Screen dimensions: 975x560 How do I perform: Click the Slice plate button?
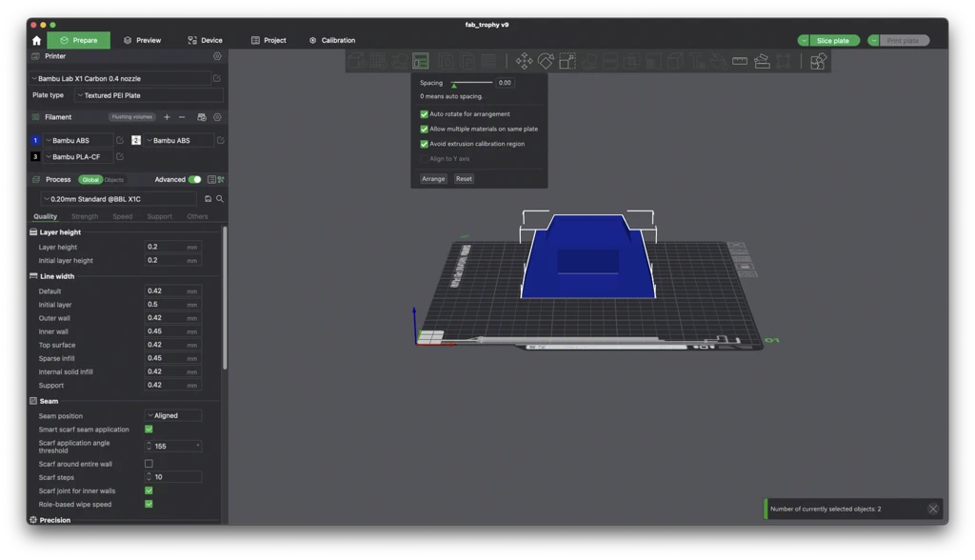[x=834, y=40]
